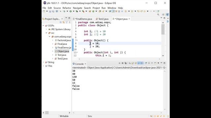Select the Java perspective icon

click(x=167, y=14)
